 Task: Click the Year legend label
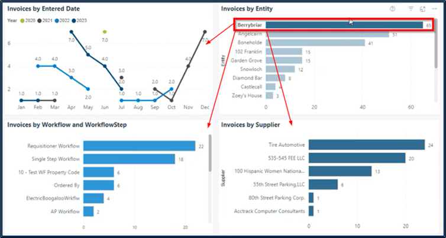12,21
